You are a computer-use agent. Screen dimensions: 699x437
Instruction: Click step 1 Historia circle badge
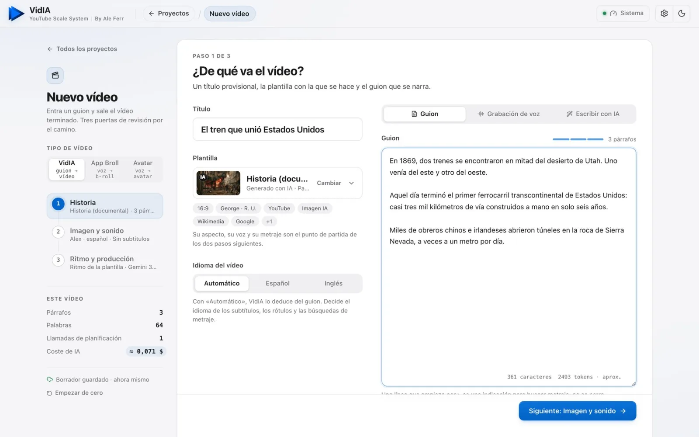tap(58, 204)
